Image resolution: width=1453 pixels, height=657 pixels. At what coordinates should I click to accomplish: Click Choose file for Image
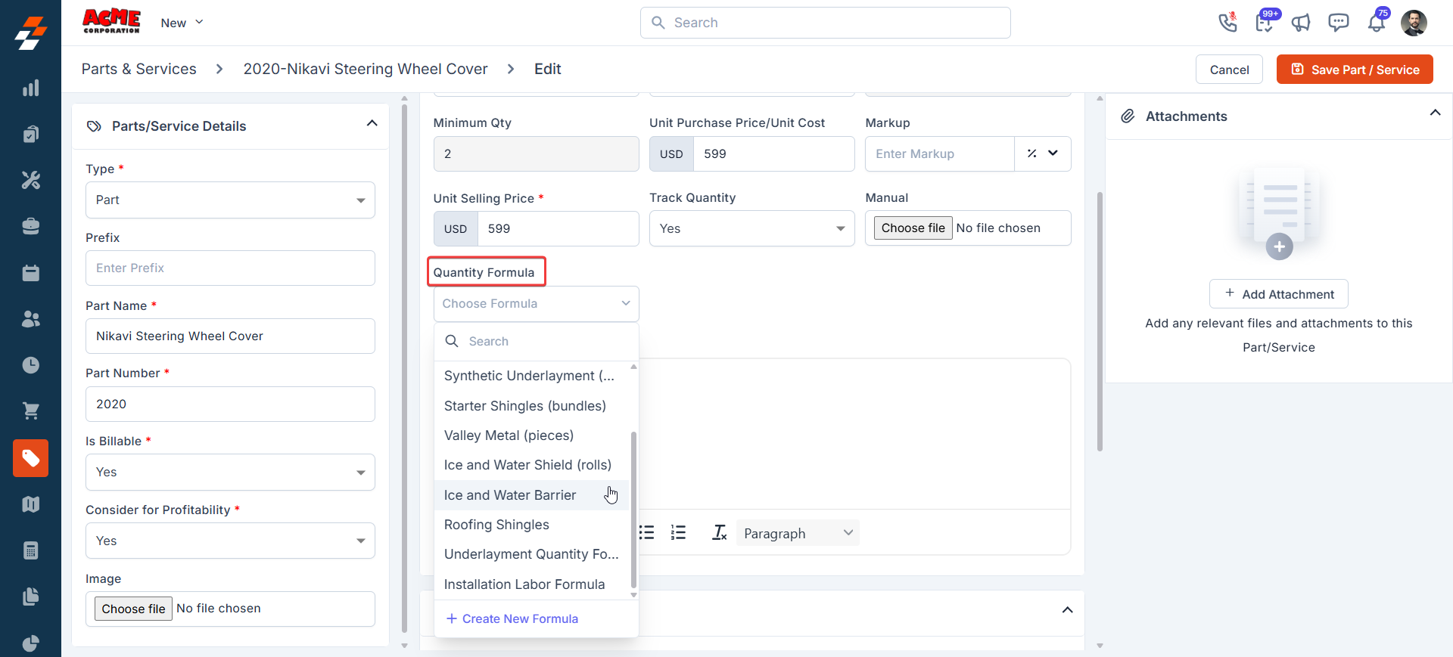(133, 609)
